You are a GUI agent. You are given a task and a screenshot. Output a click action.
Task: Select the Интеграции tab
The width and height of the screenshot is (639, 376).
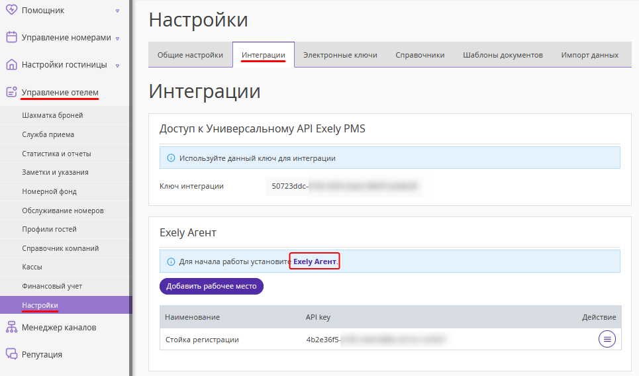tap(264, 55)
